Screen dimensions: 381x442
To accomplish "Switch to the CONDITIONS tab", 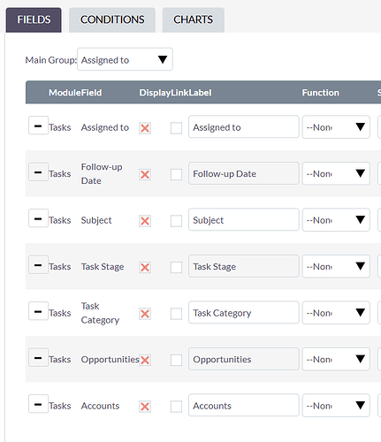I will (112, 19).
